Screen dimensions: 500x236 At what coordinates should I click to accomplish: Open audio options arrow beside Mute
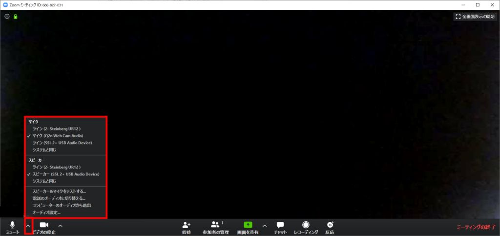coord(28,226)
